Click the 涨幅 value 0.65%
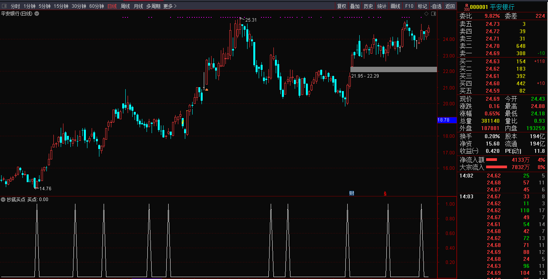 (x=492, y=113)
